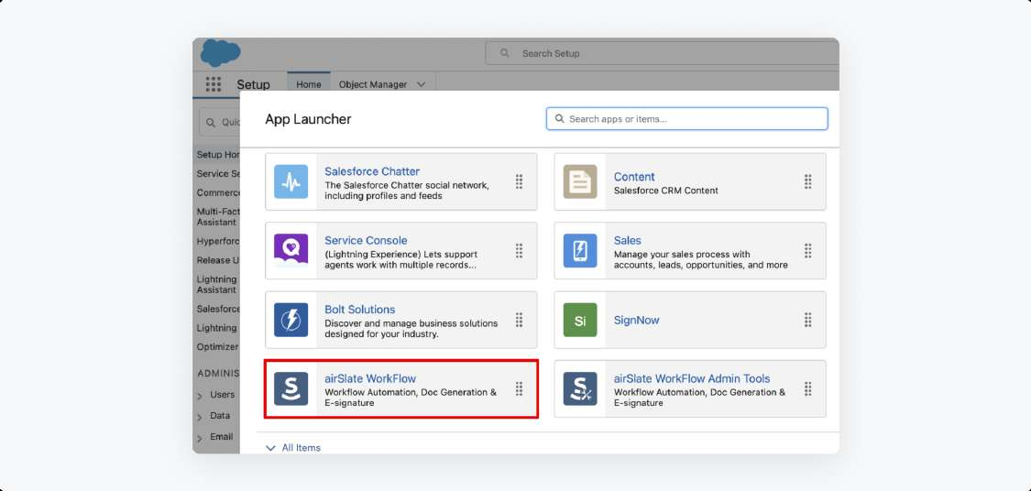Click drag handle on Sales card
1031x491 pixels.
[x=808, y=250]
